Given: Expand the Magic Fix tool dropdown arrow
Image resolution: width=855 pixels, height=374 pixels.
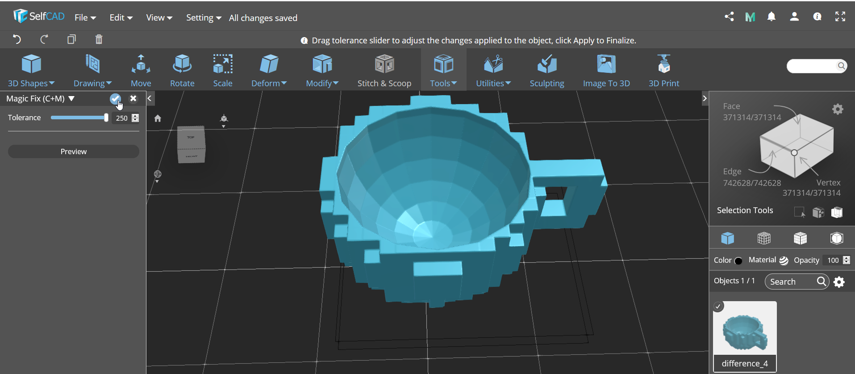Looking at the screenshot, I should [71, 99].
